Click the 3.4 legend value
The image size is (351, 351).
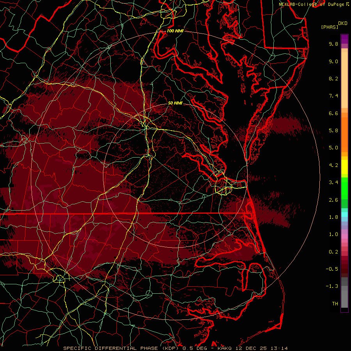click(x=333, y=183)
